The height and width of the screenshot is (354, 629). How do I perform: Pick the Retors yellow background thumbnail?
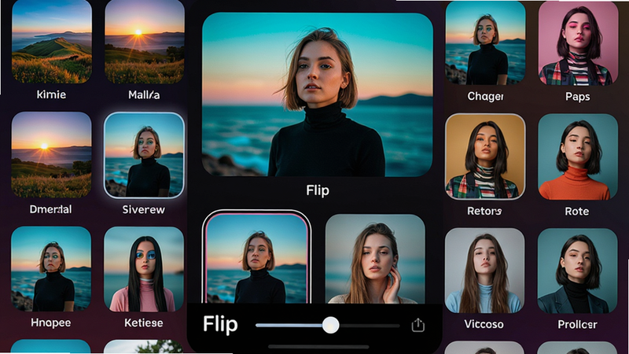click(x=485, y=157)
